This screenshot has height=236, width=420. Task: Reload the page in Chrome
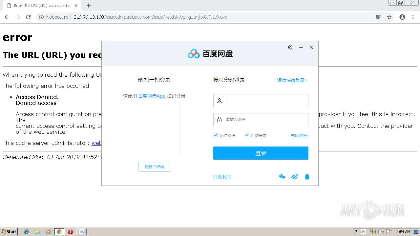(28, 17)
